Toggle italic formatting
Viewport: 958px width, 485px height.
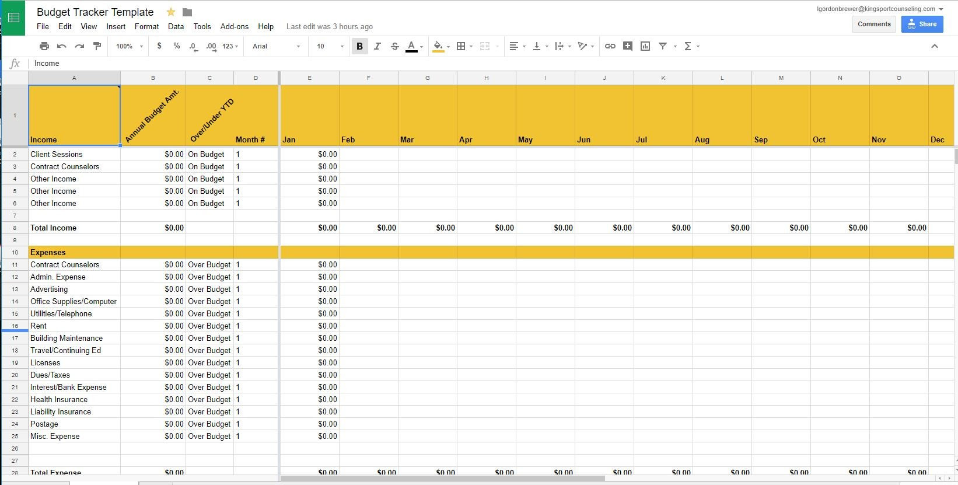pyautogui.click(x=377, y=46)
